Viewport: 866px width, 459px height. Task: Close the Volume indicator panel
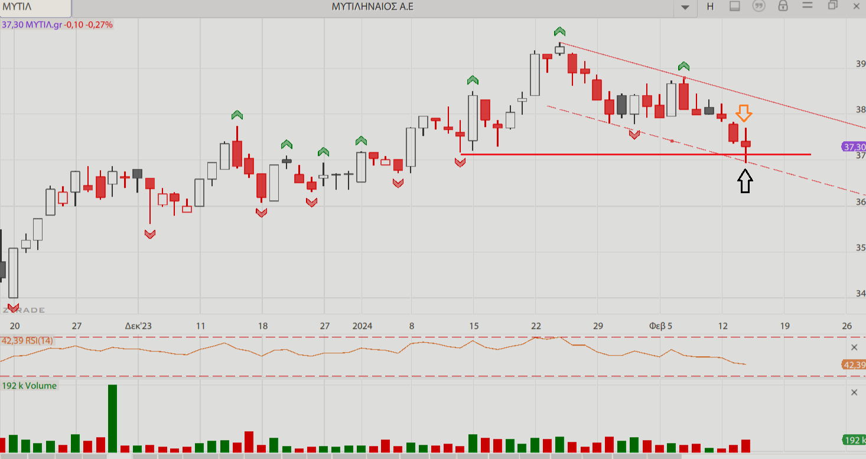click(854, 392)
